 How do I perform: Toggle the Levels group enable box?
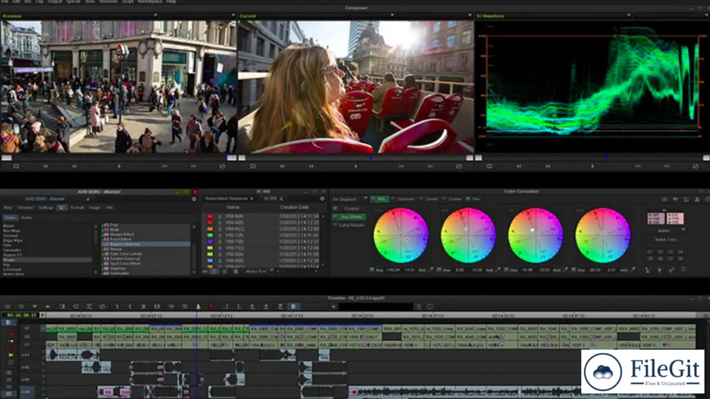(x=421, y=199)
